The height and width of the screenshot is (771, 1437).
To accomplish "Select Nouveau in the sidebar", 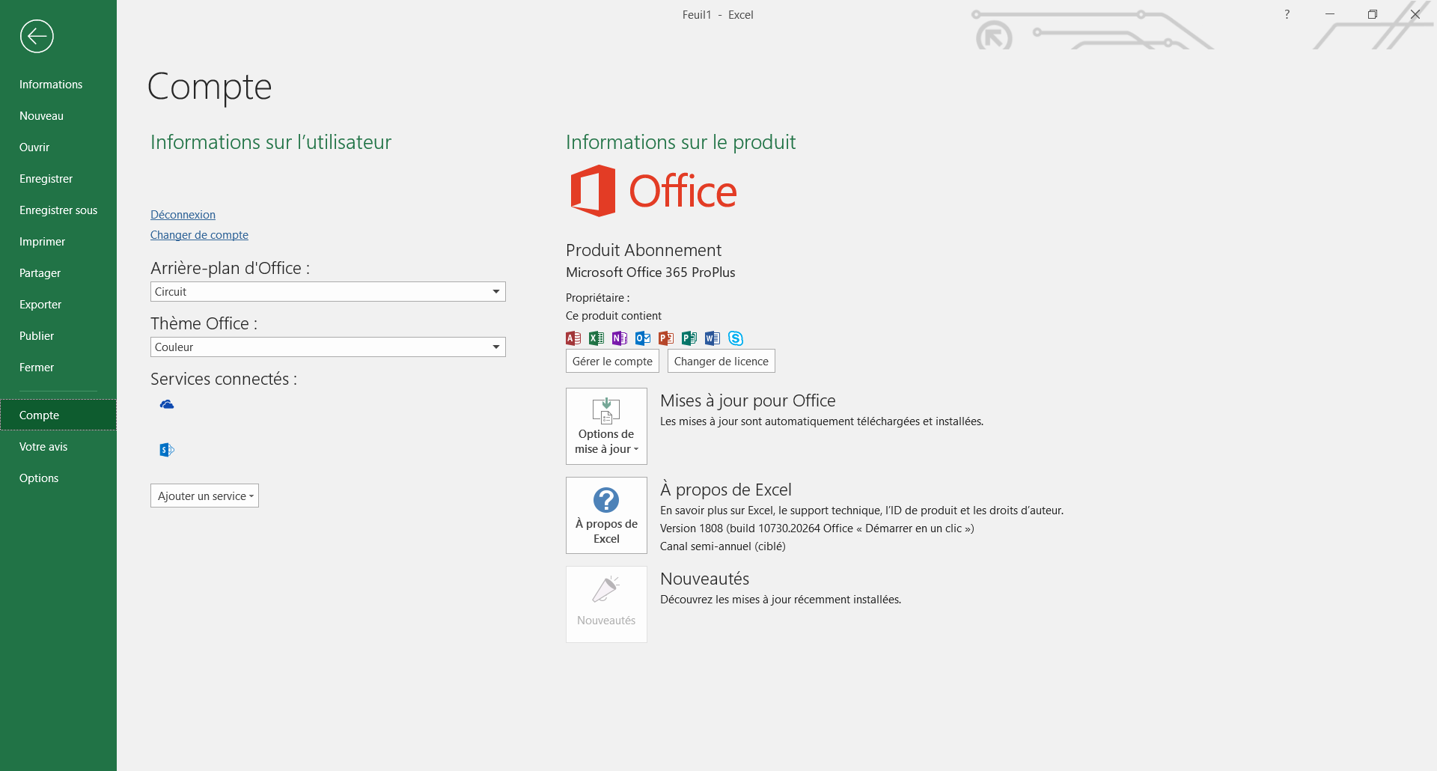I will point(58,116).
